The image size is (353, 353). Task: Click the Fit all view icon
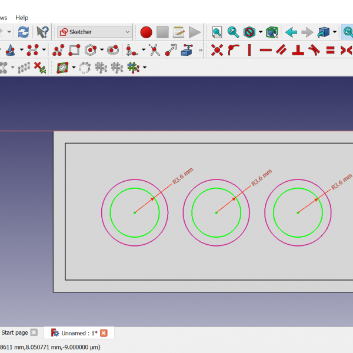[x=217, y=32]
